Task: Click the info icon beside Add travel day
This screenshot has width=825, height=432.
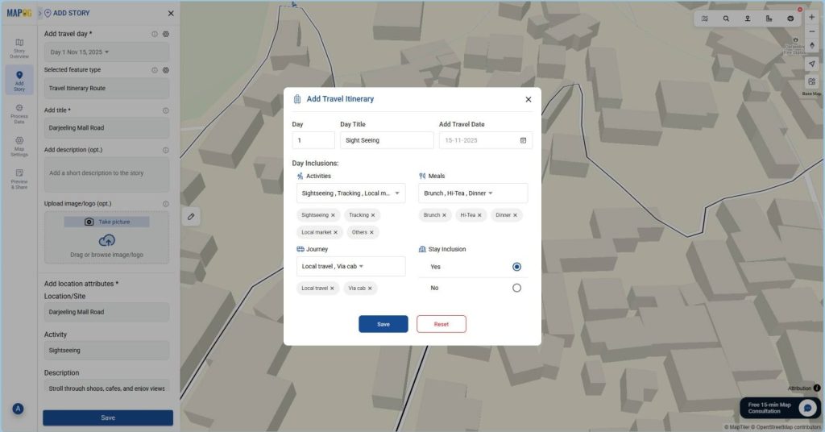Action: pyautogui.click(x=155, y=34)
